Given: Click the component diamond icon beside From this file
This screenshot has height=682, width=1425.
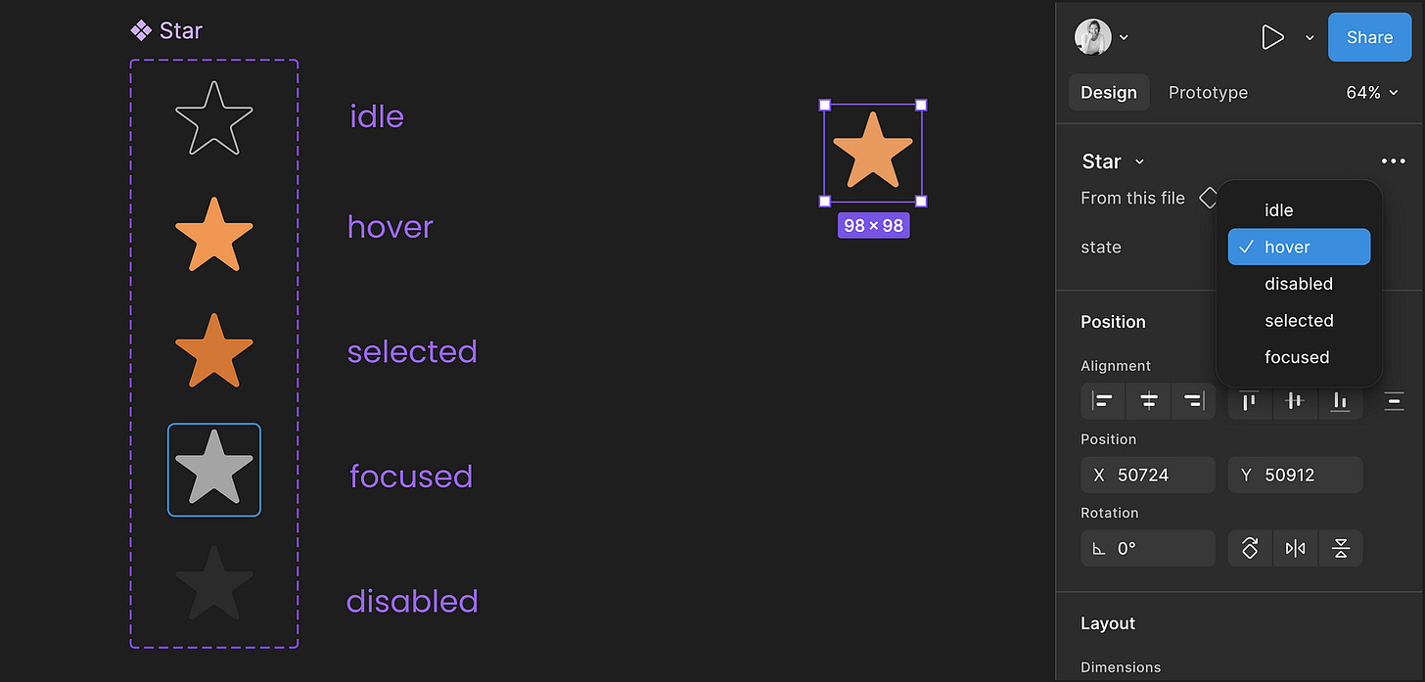Looking at the screenshot, I should pos(1209,197).
